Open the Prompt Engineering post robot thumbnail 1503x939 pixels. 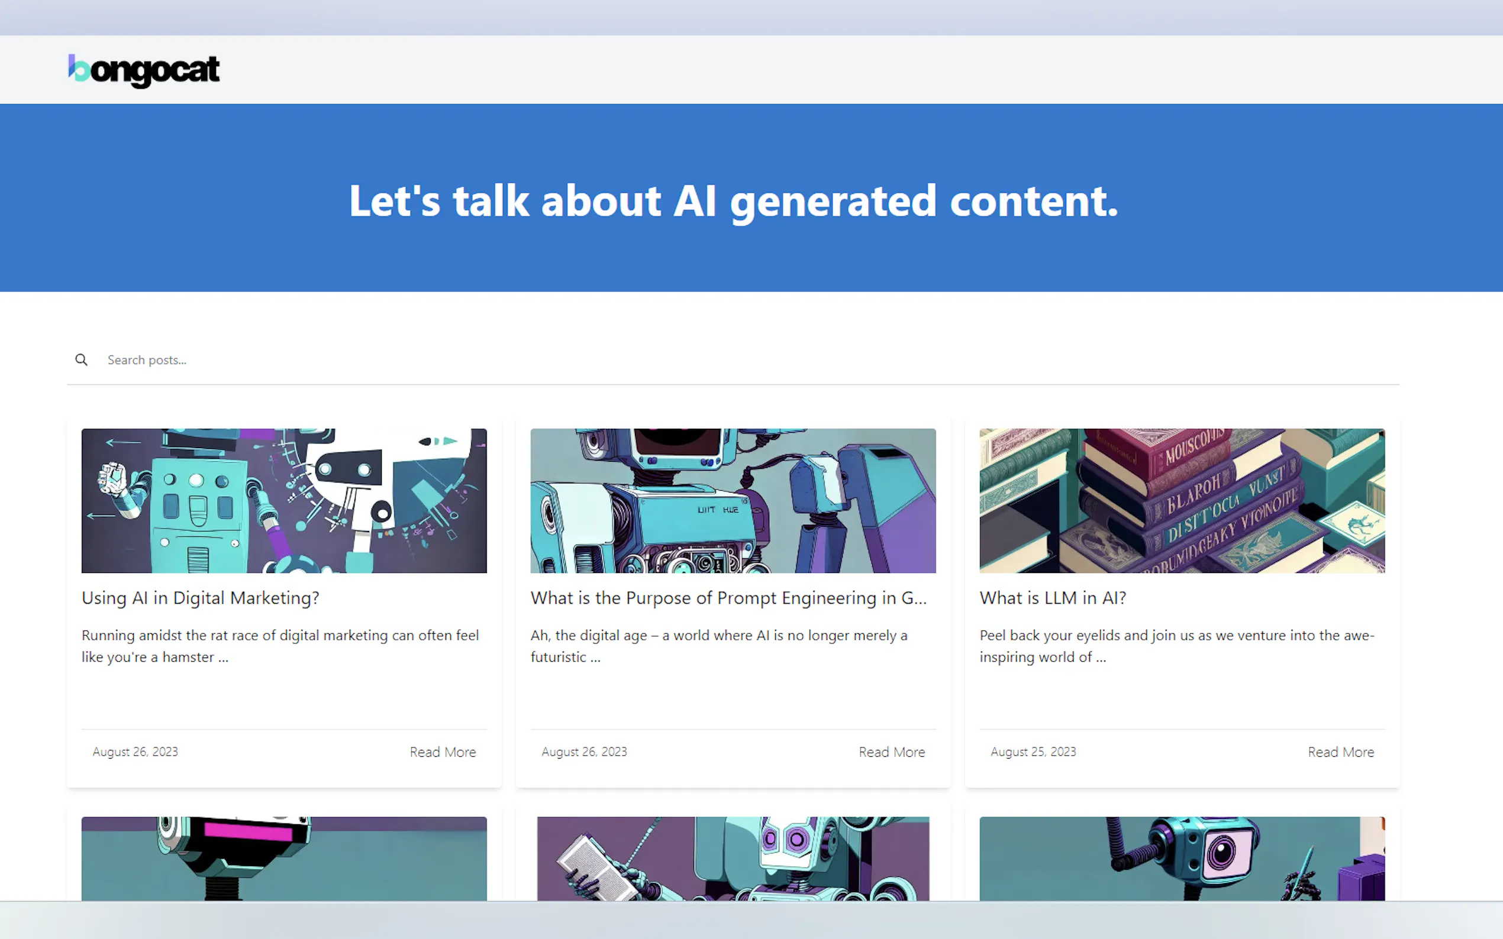click(733, 501)
